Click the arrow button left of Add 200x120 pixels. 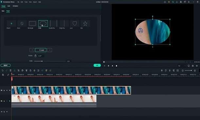[32, 50]
